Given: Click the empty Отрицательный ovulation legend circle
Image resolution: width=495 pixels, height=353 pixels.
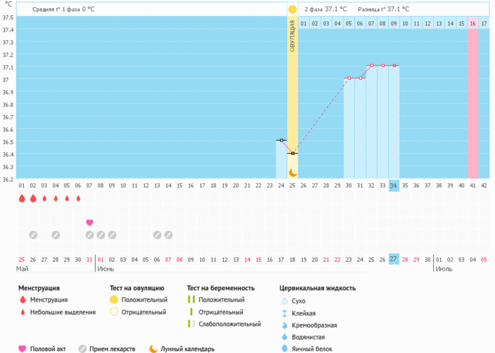Looking at the screenshot, I should (x=114, y=312).
